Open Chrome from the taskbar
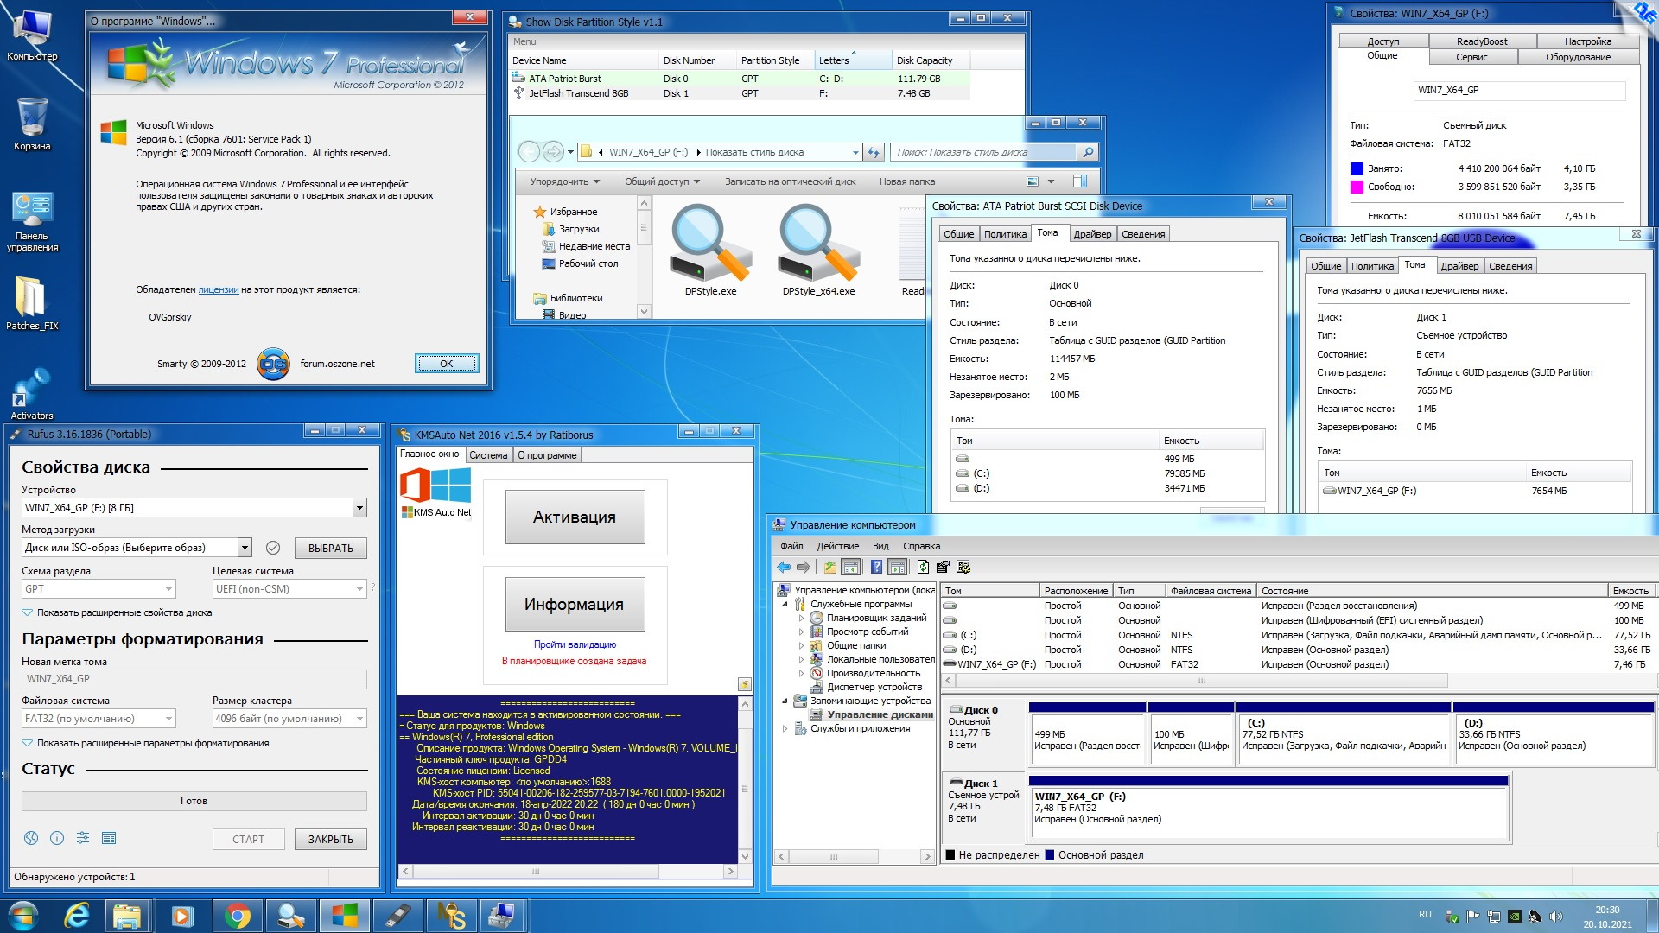 pyautogui.click(x=237, y=916)
